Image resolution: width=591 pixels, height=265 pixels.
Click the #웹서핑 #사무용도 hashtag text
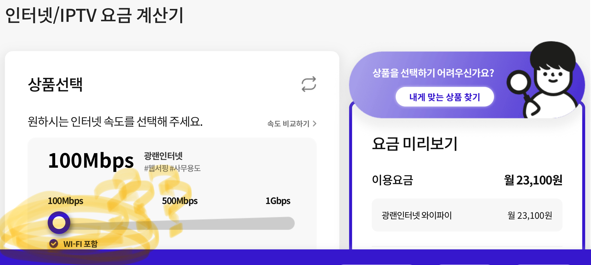click(x=172, y=168)
